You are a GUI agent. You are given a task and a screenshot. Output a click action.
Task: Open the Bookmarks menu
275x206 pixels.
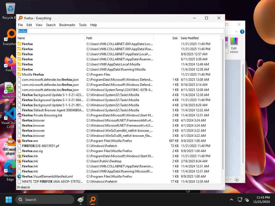[67, 25]
